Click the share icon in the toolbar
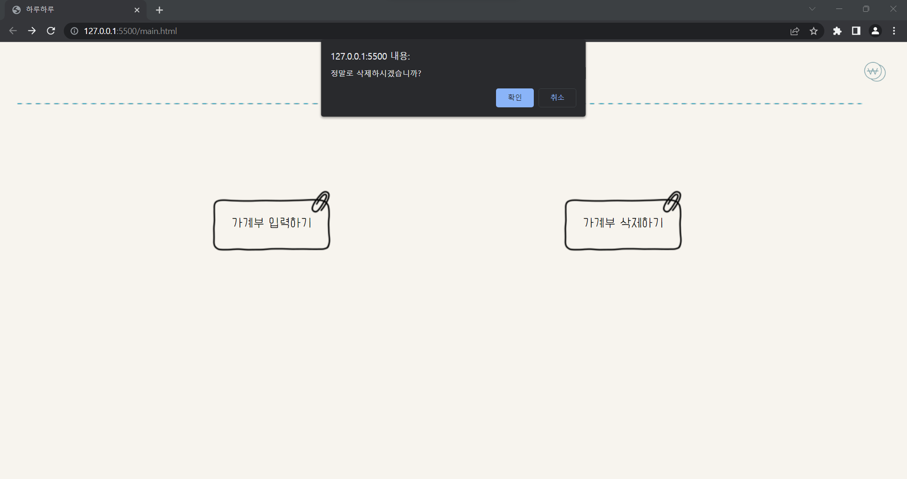Screen dimensions: 907x479 click(x=795, y=31)
